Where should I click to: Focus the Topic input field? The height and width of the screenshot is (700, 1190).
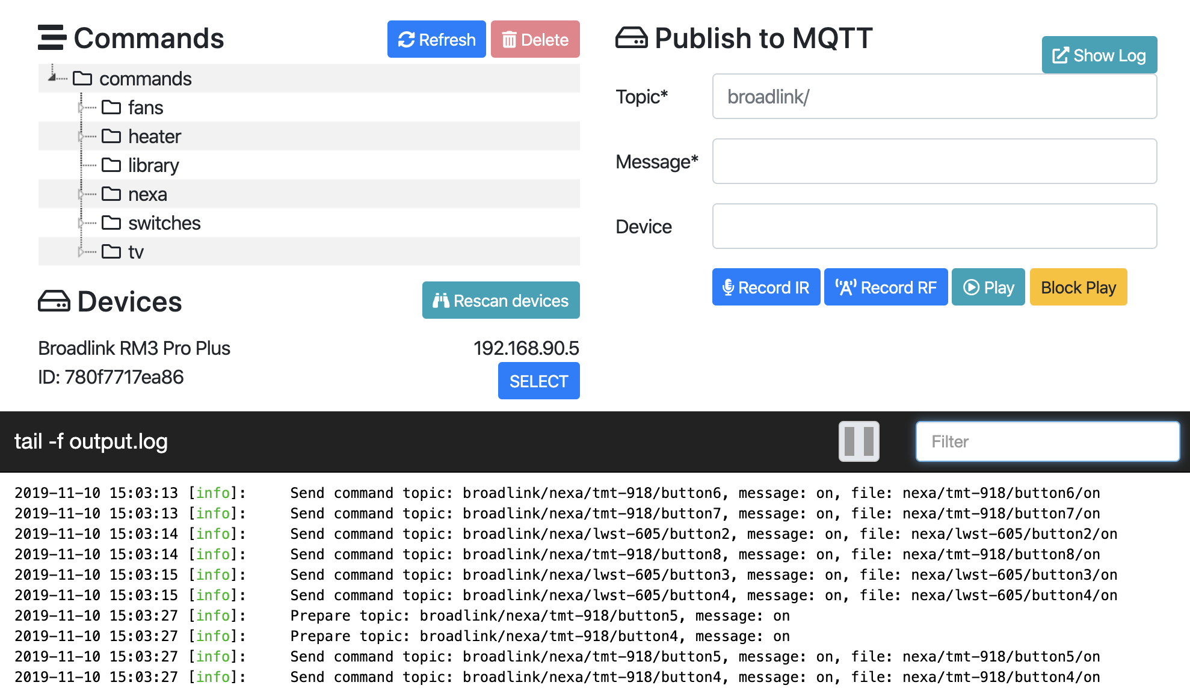(934, 97)
